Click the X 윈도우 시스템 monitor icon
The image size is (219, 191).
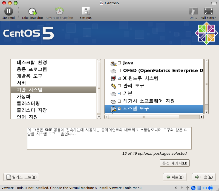tap(113, 78)
